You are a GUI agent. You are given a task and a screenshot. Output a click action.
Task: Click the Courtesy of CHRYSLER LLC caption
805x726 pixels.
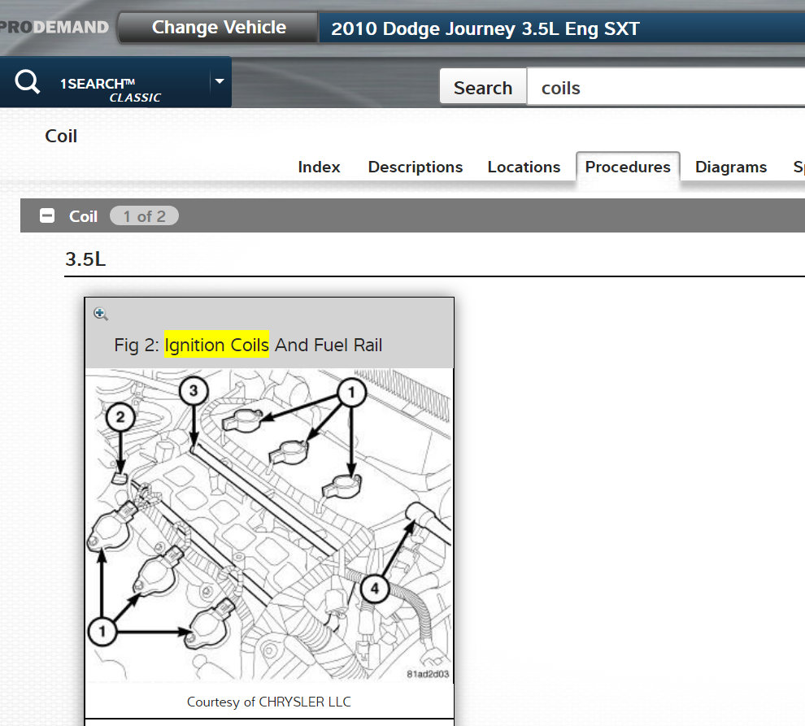269,702
